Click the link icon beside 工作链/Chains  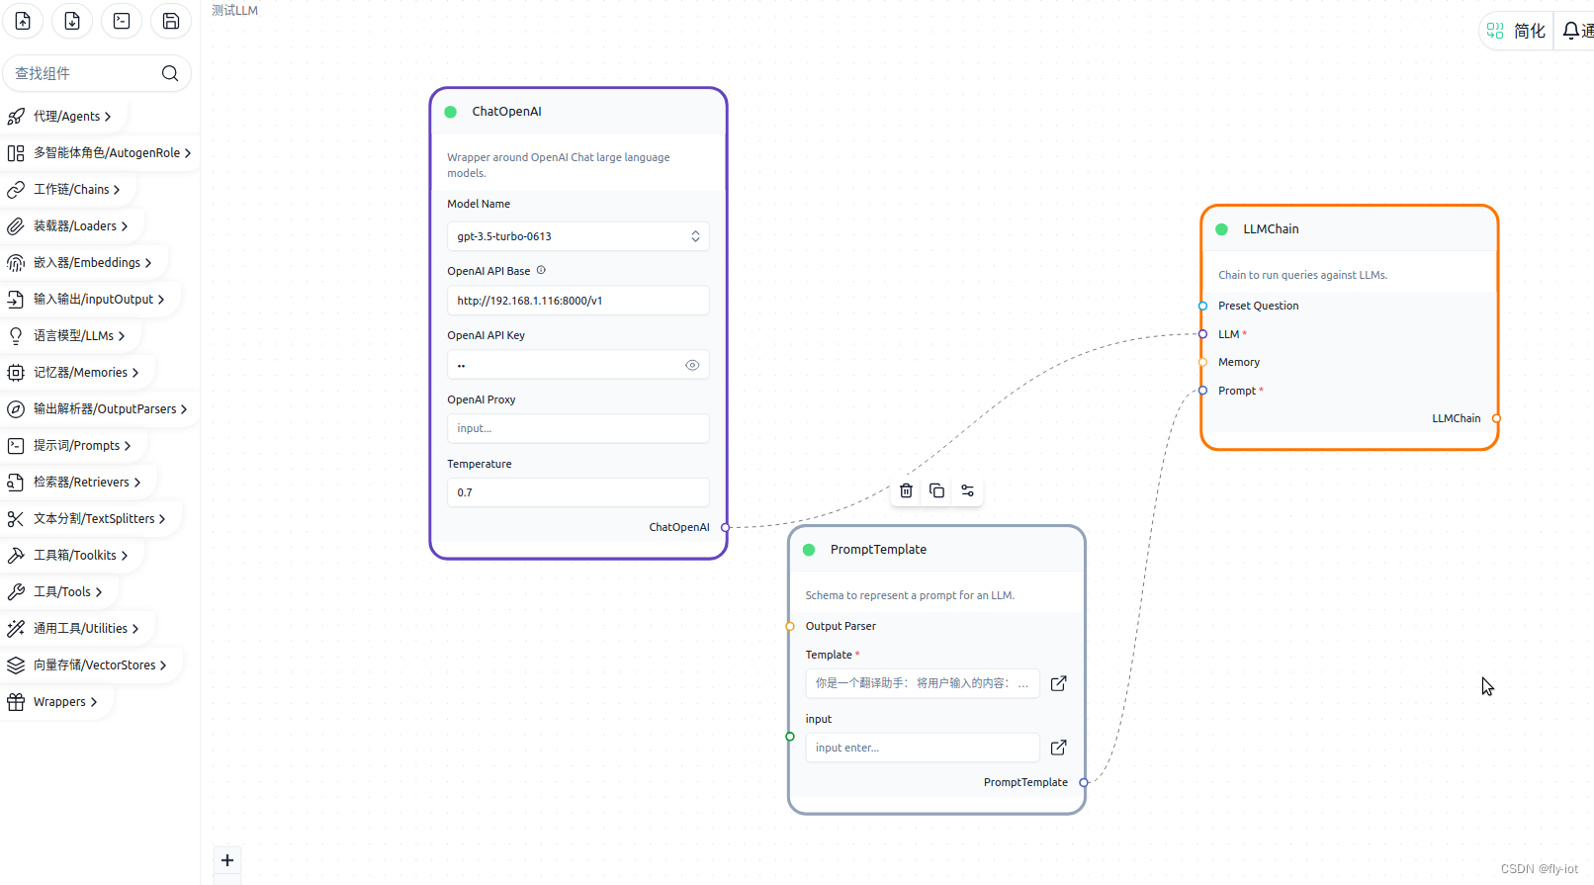pos(16,189)
